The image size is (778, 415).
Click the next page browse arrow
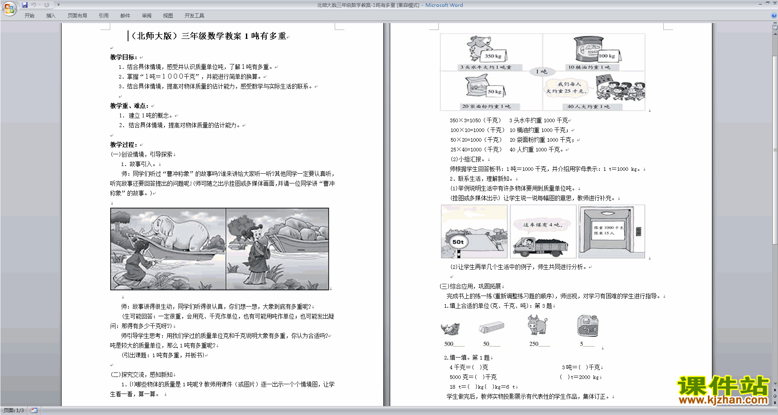[775, 402]
